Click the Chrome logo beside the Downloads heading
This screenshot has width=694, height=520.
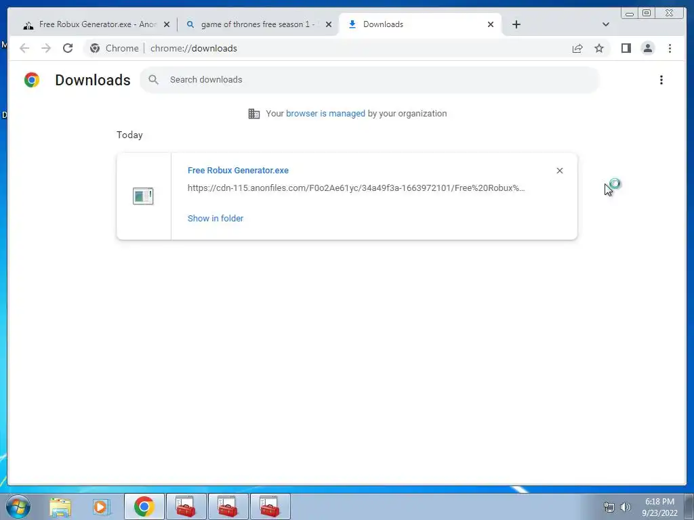click(x=32, y=80)
